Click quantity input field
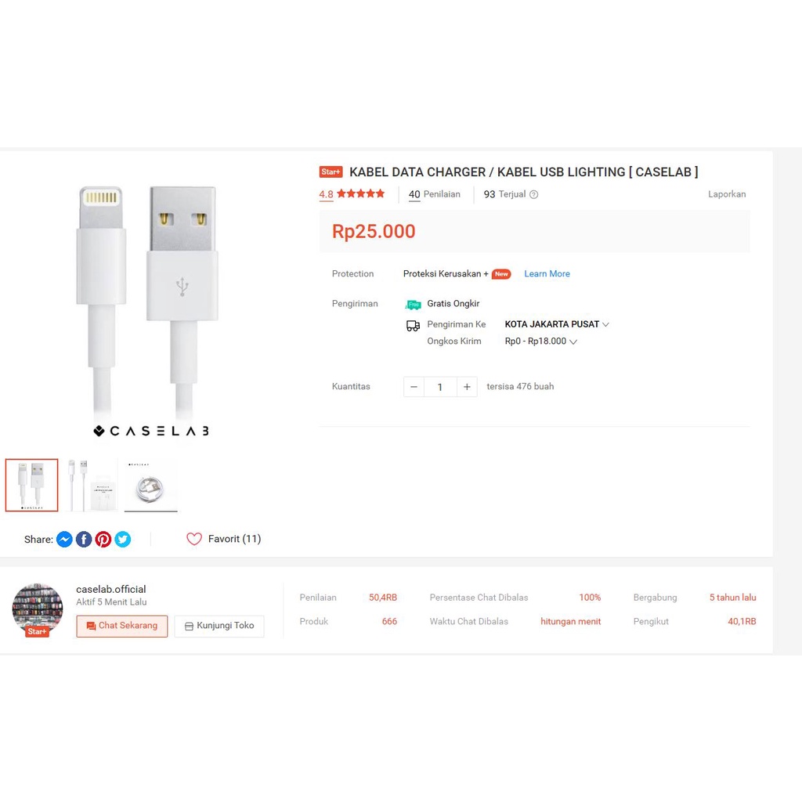Screen dimensions: 802x802 click(440, 387)
